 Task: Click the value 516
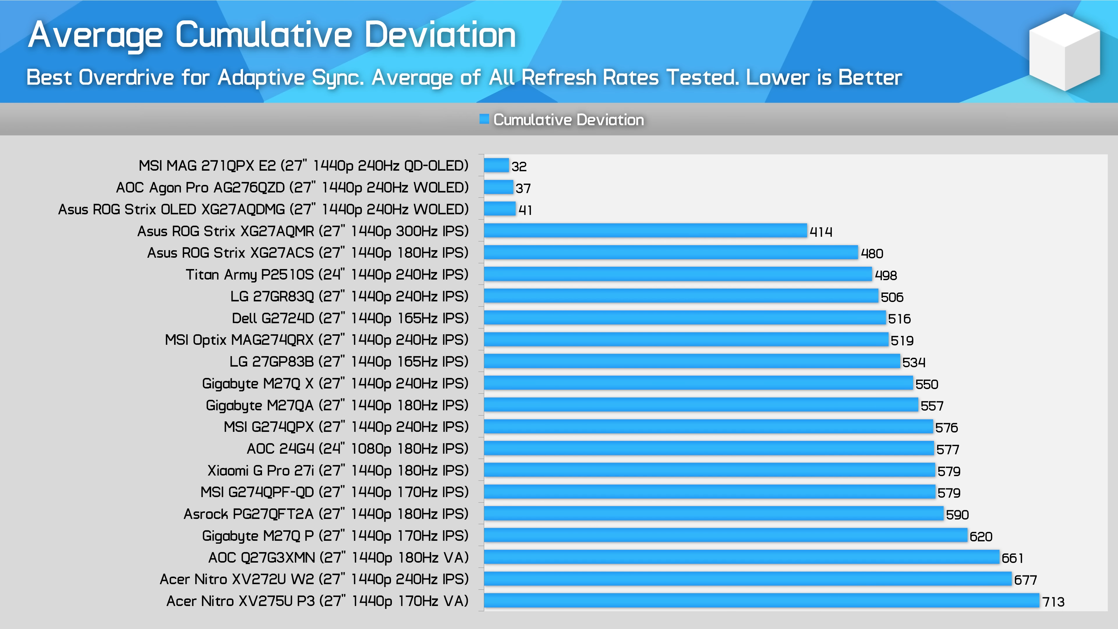pyautogui.click(x=900, y=319)
